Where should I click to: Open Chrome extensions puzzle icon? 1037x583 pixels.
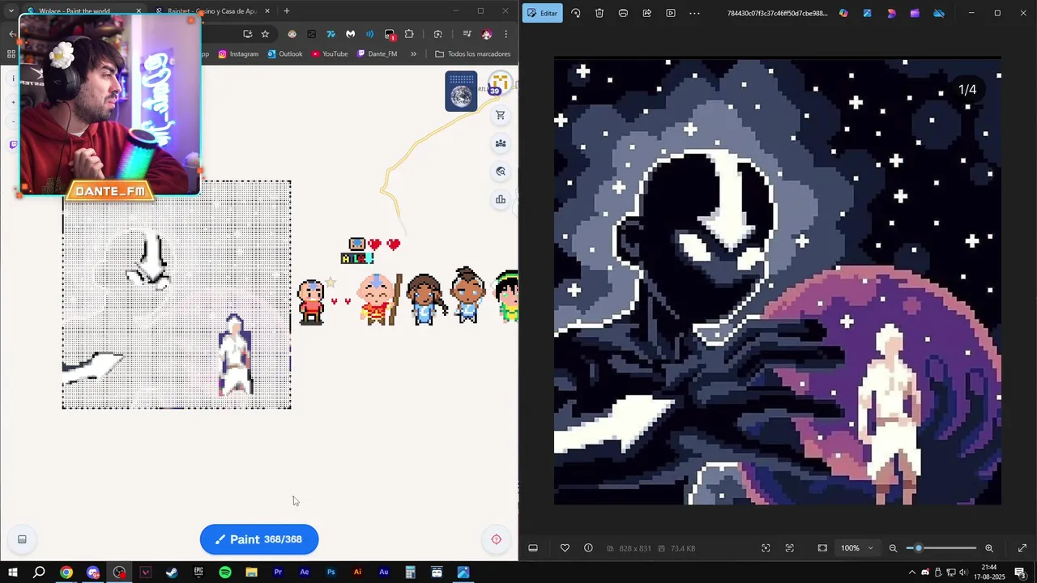409,34
